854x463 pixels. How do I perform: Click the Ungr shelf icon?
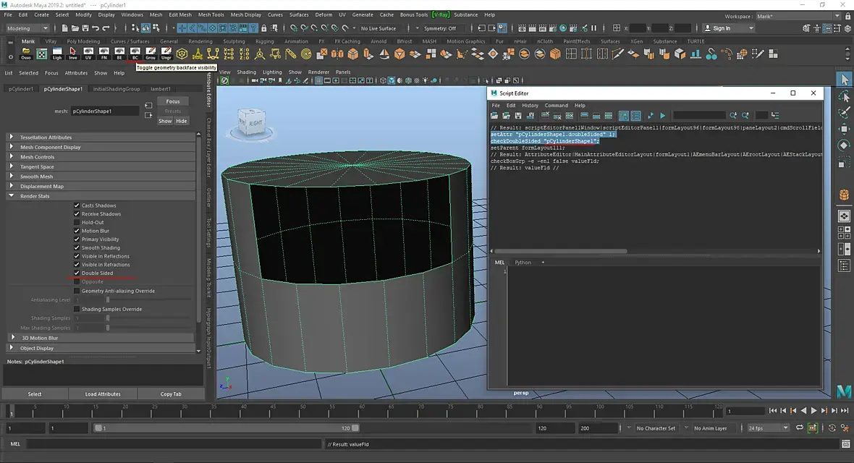[x=166, y=54]
